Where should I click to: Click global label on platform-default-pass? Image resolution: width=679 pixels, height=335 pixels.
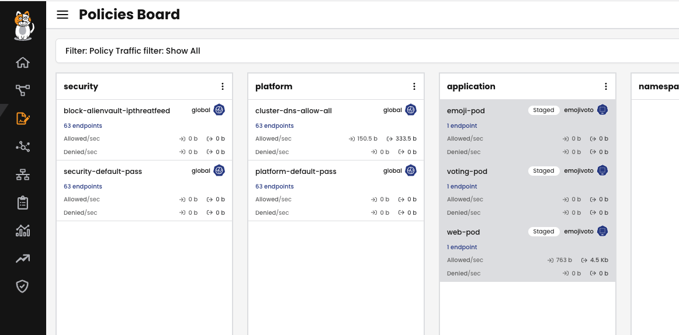point(392,171)
